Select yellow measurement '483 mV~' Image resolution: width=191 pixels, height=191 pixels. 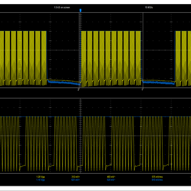click(x=111, y=177)
